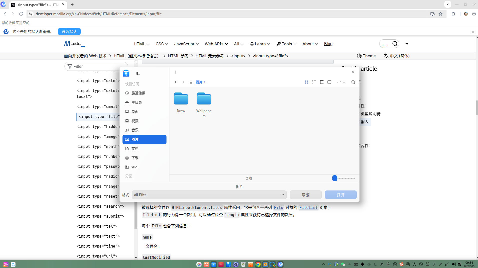Go back in file dialog navigation
This screenshot has width=478, height=268.
[176, 82]
